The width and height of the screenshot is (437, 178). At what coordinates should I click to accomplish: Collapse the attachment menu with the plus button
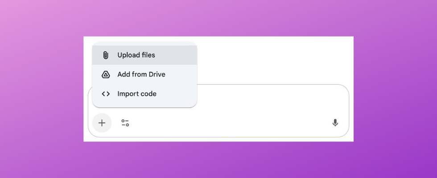point(102,123)
